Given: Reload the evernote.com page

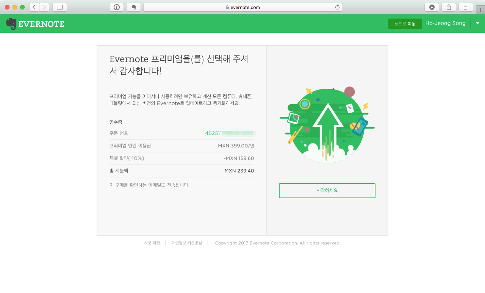Looking at the screenshot, I should [337, 7].
